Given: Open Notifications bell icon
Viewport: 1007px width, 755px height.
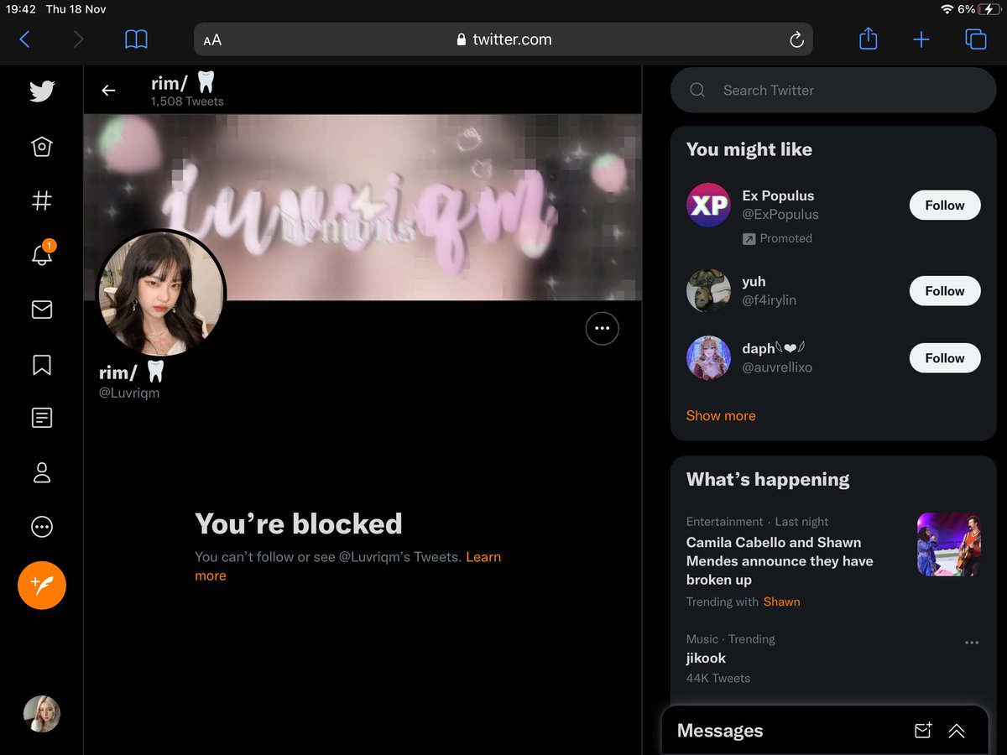Looking at the screenshot, I should pos(42,254).
